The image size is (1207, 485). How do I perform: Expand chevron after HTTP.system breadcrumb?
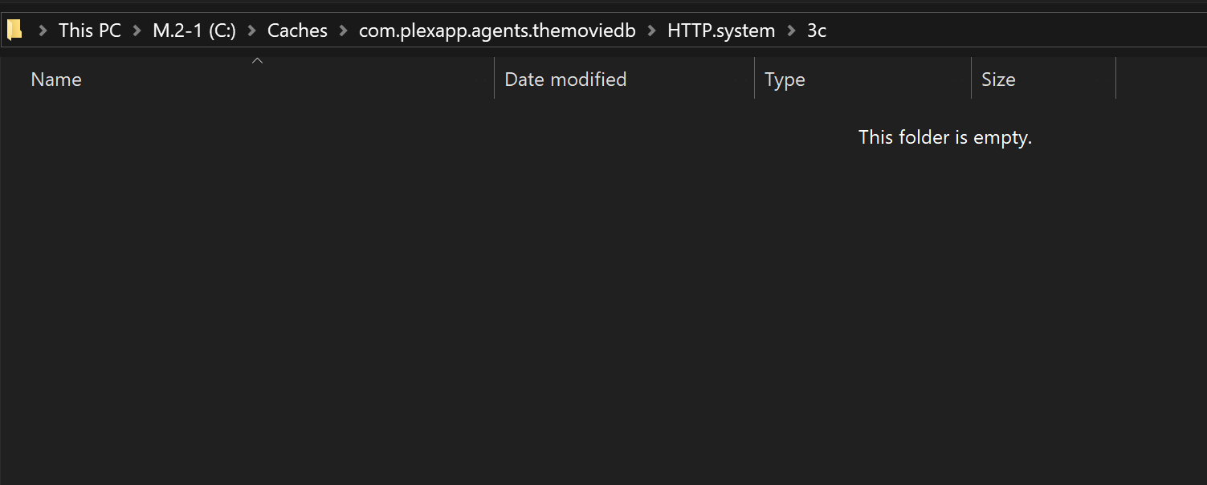791,31
